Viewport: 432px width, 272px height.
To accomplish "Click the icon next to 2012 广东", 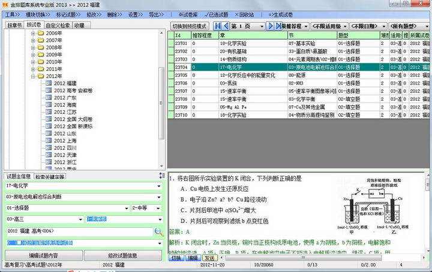I will click(49, 98).
